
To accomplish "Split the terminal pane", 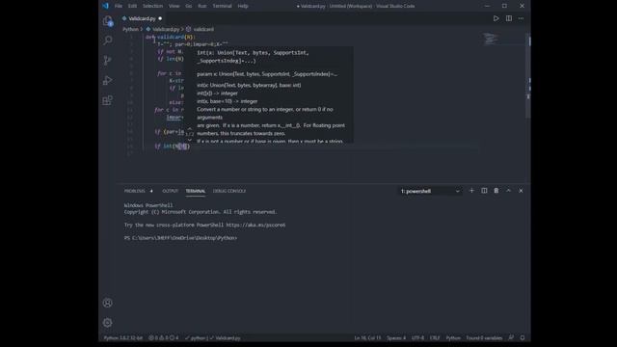I will tap(484, 191).
